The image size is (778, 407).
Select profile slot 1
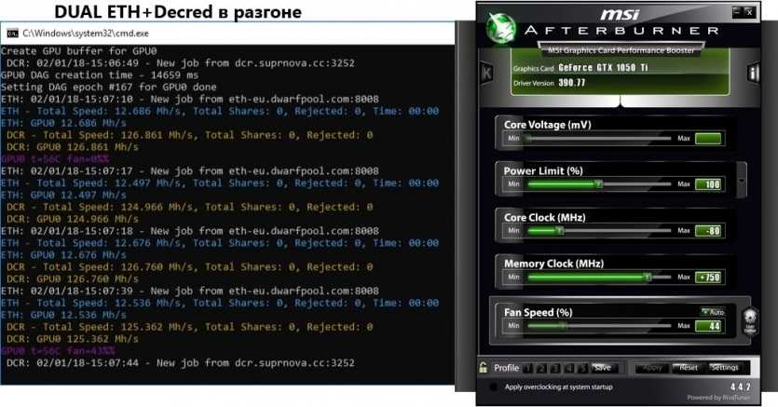pos(527,368)
